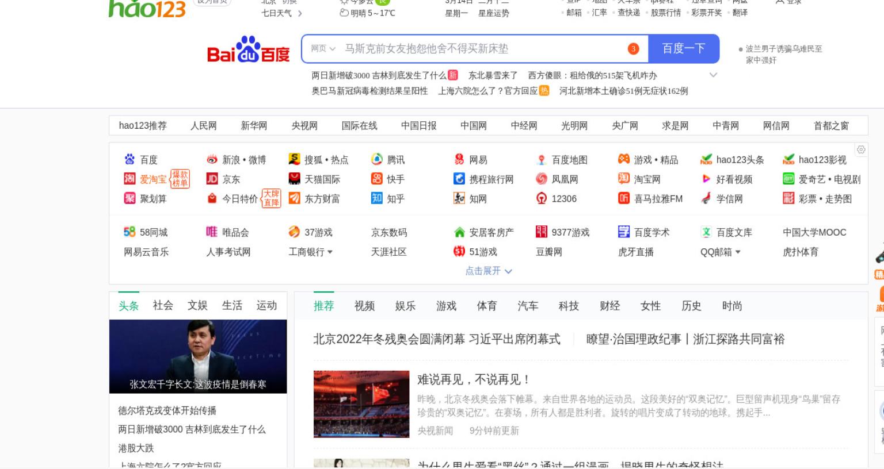This screenshot has width=884, height=469.
Task: Open 星座运势 link
Action: point(494,13)
